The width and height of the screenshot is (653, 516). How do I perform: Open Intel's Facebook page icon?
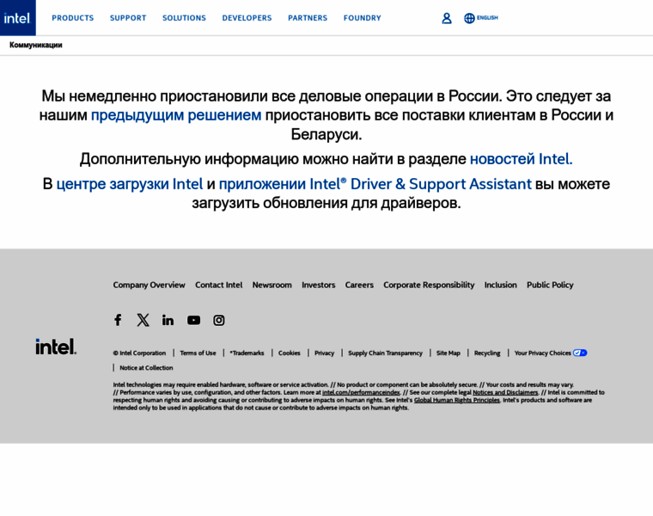point(118,320)
